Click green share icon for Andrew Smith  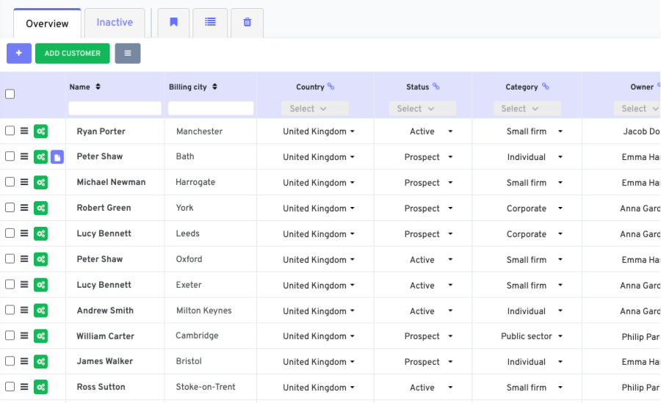[40, 311]
